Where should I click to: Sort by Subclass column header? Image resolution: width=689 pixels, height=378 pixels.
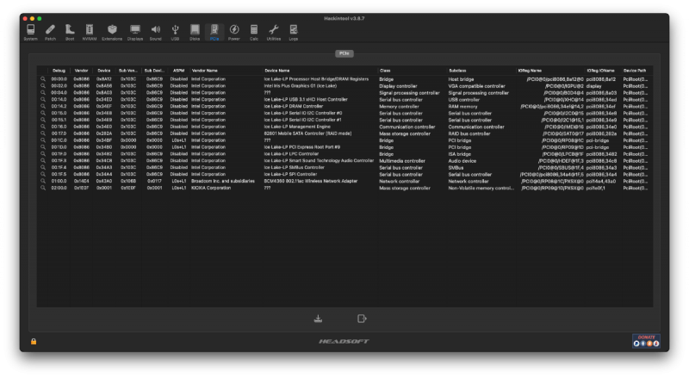[x=481, y=71]
